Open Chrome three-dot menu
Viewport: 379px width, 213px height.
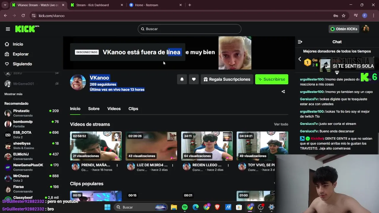(x=373, y=16)
